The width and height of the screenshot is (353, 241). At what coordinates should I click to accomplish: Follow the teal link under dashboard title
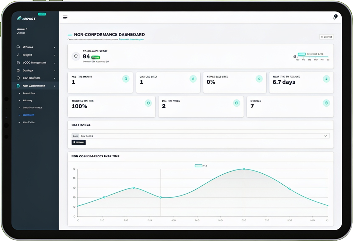point(131,39)
